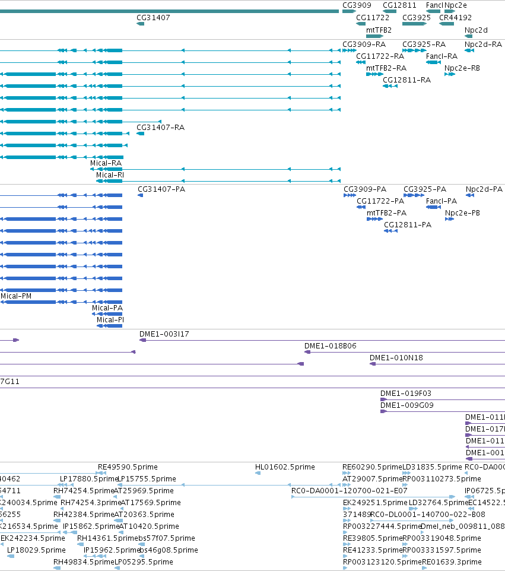The image size is (505, 571).
Task: Select the RE49590.5prime EST label
Action: (x=128, y=467)
